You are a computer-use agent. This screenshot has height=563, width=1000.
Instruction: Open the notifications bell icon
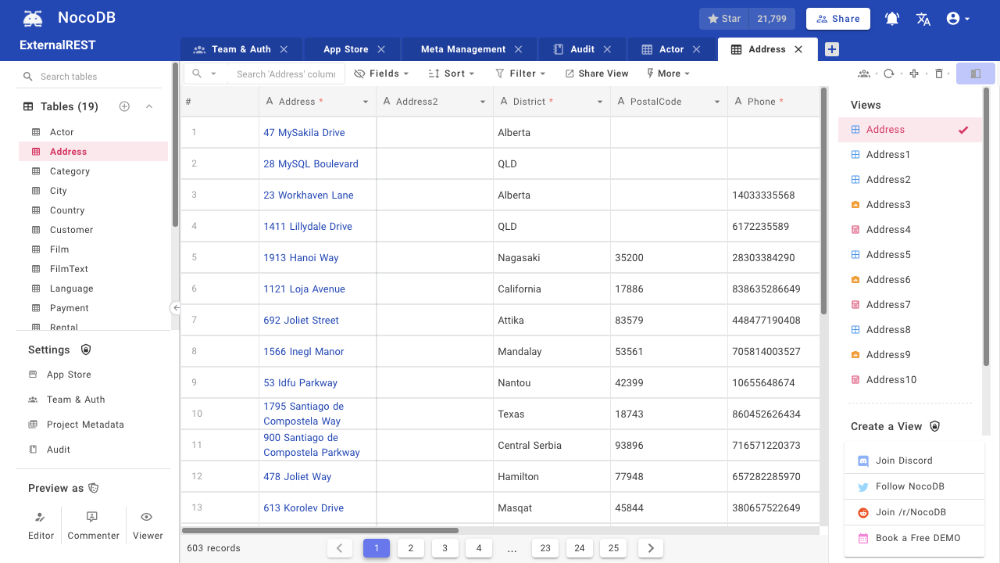pyautogui.click(x=892, y=19)
